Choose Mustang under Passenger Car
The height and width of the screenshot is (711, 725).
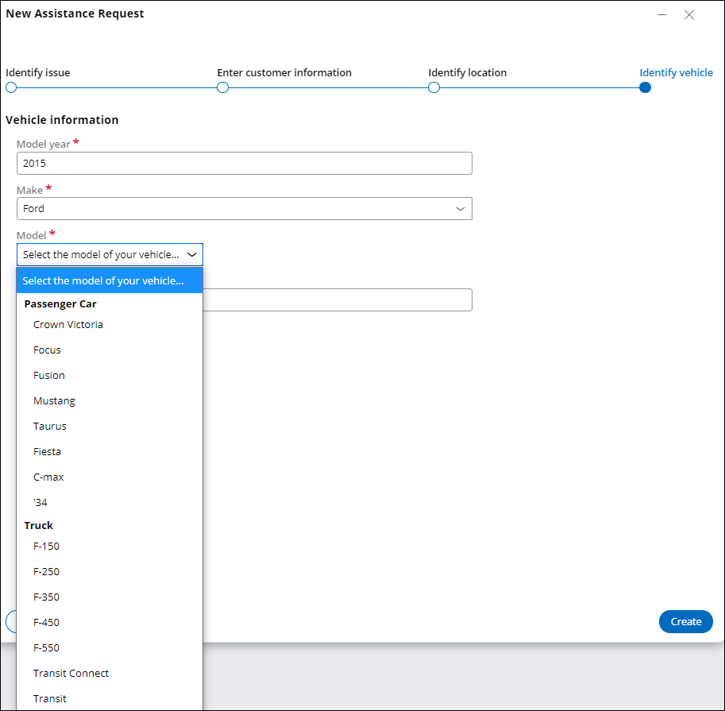tap(54, 400)
